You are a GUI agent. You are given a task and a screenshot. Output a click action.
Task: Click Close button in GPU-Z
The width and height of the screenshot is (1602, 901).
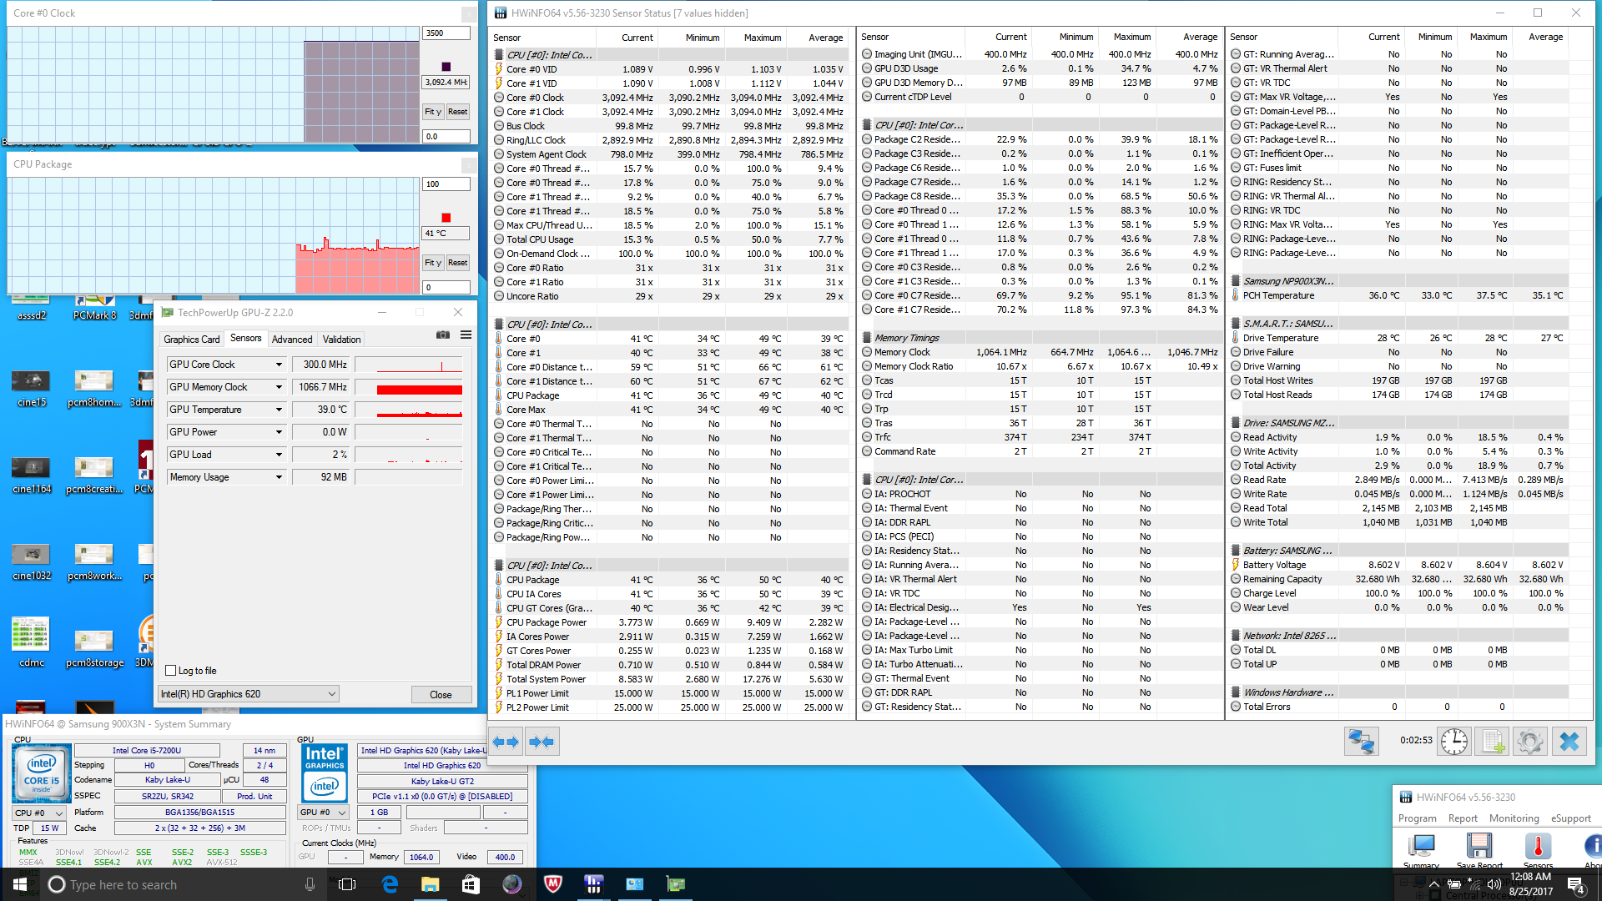pyautogui.click(x=441, y=694)
